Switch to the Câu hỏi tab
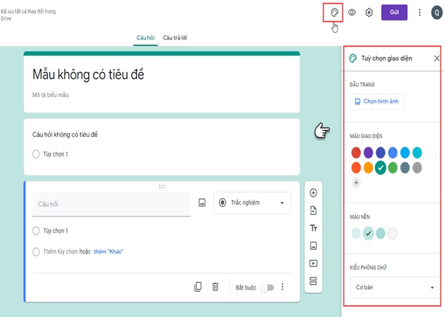 (x=146, y=37)
